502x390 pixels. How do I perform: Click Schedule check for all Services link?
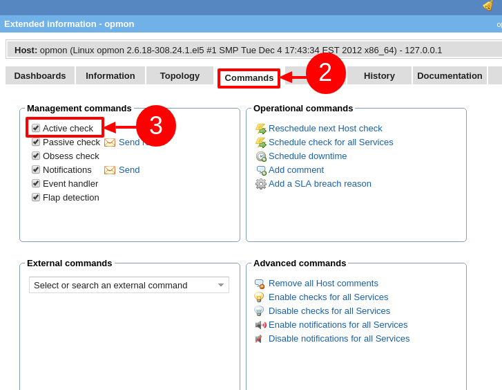coord(331,142)
